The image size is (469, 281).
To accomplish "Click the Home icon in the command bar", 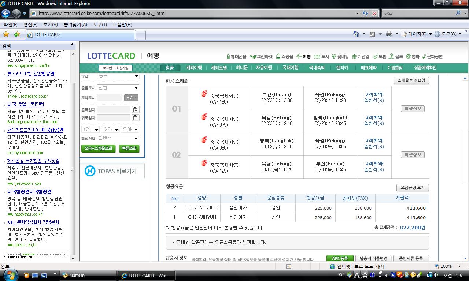I will (356, 34).
